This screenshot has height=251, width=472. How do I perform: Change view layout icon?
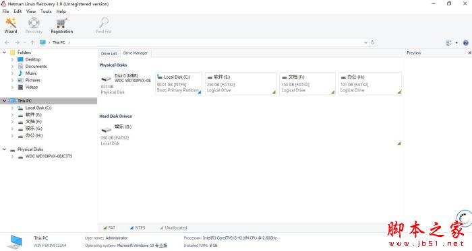click(448, 43)
